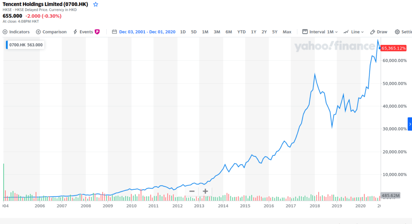
Task: Add Tencent to watchlist with star icon
Action: [x=95, y=4]
